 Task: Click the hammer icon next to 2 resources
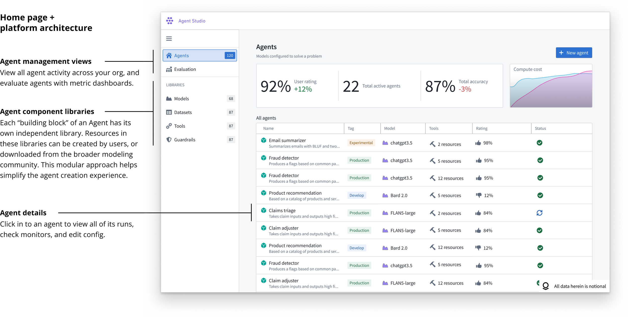tap(432, 144)
